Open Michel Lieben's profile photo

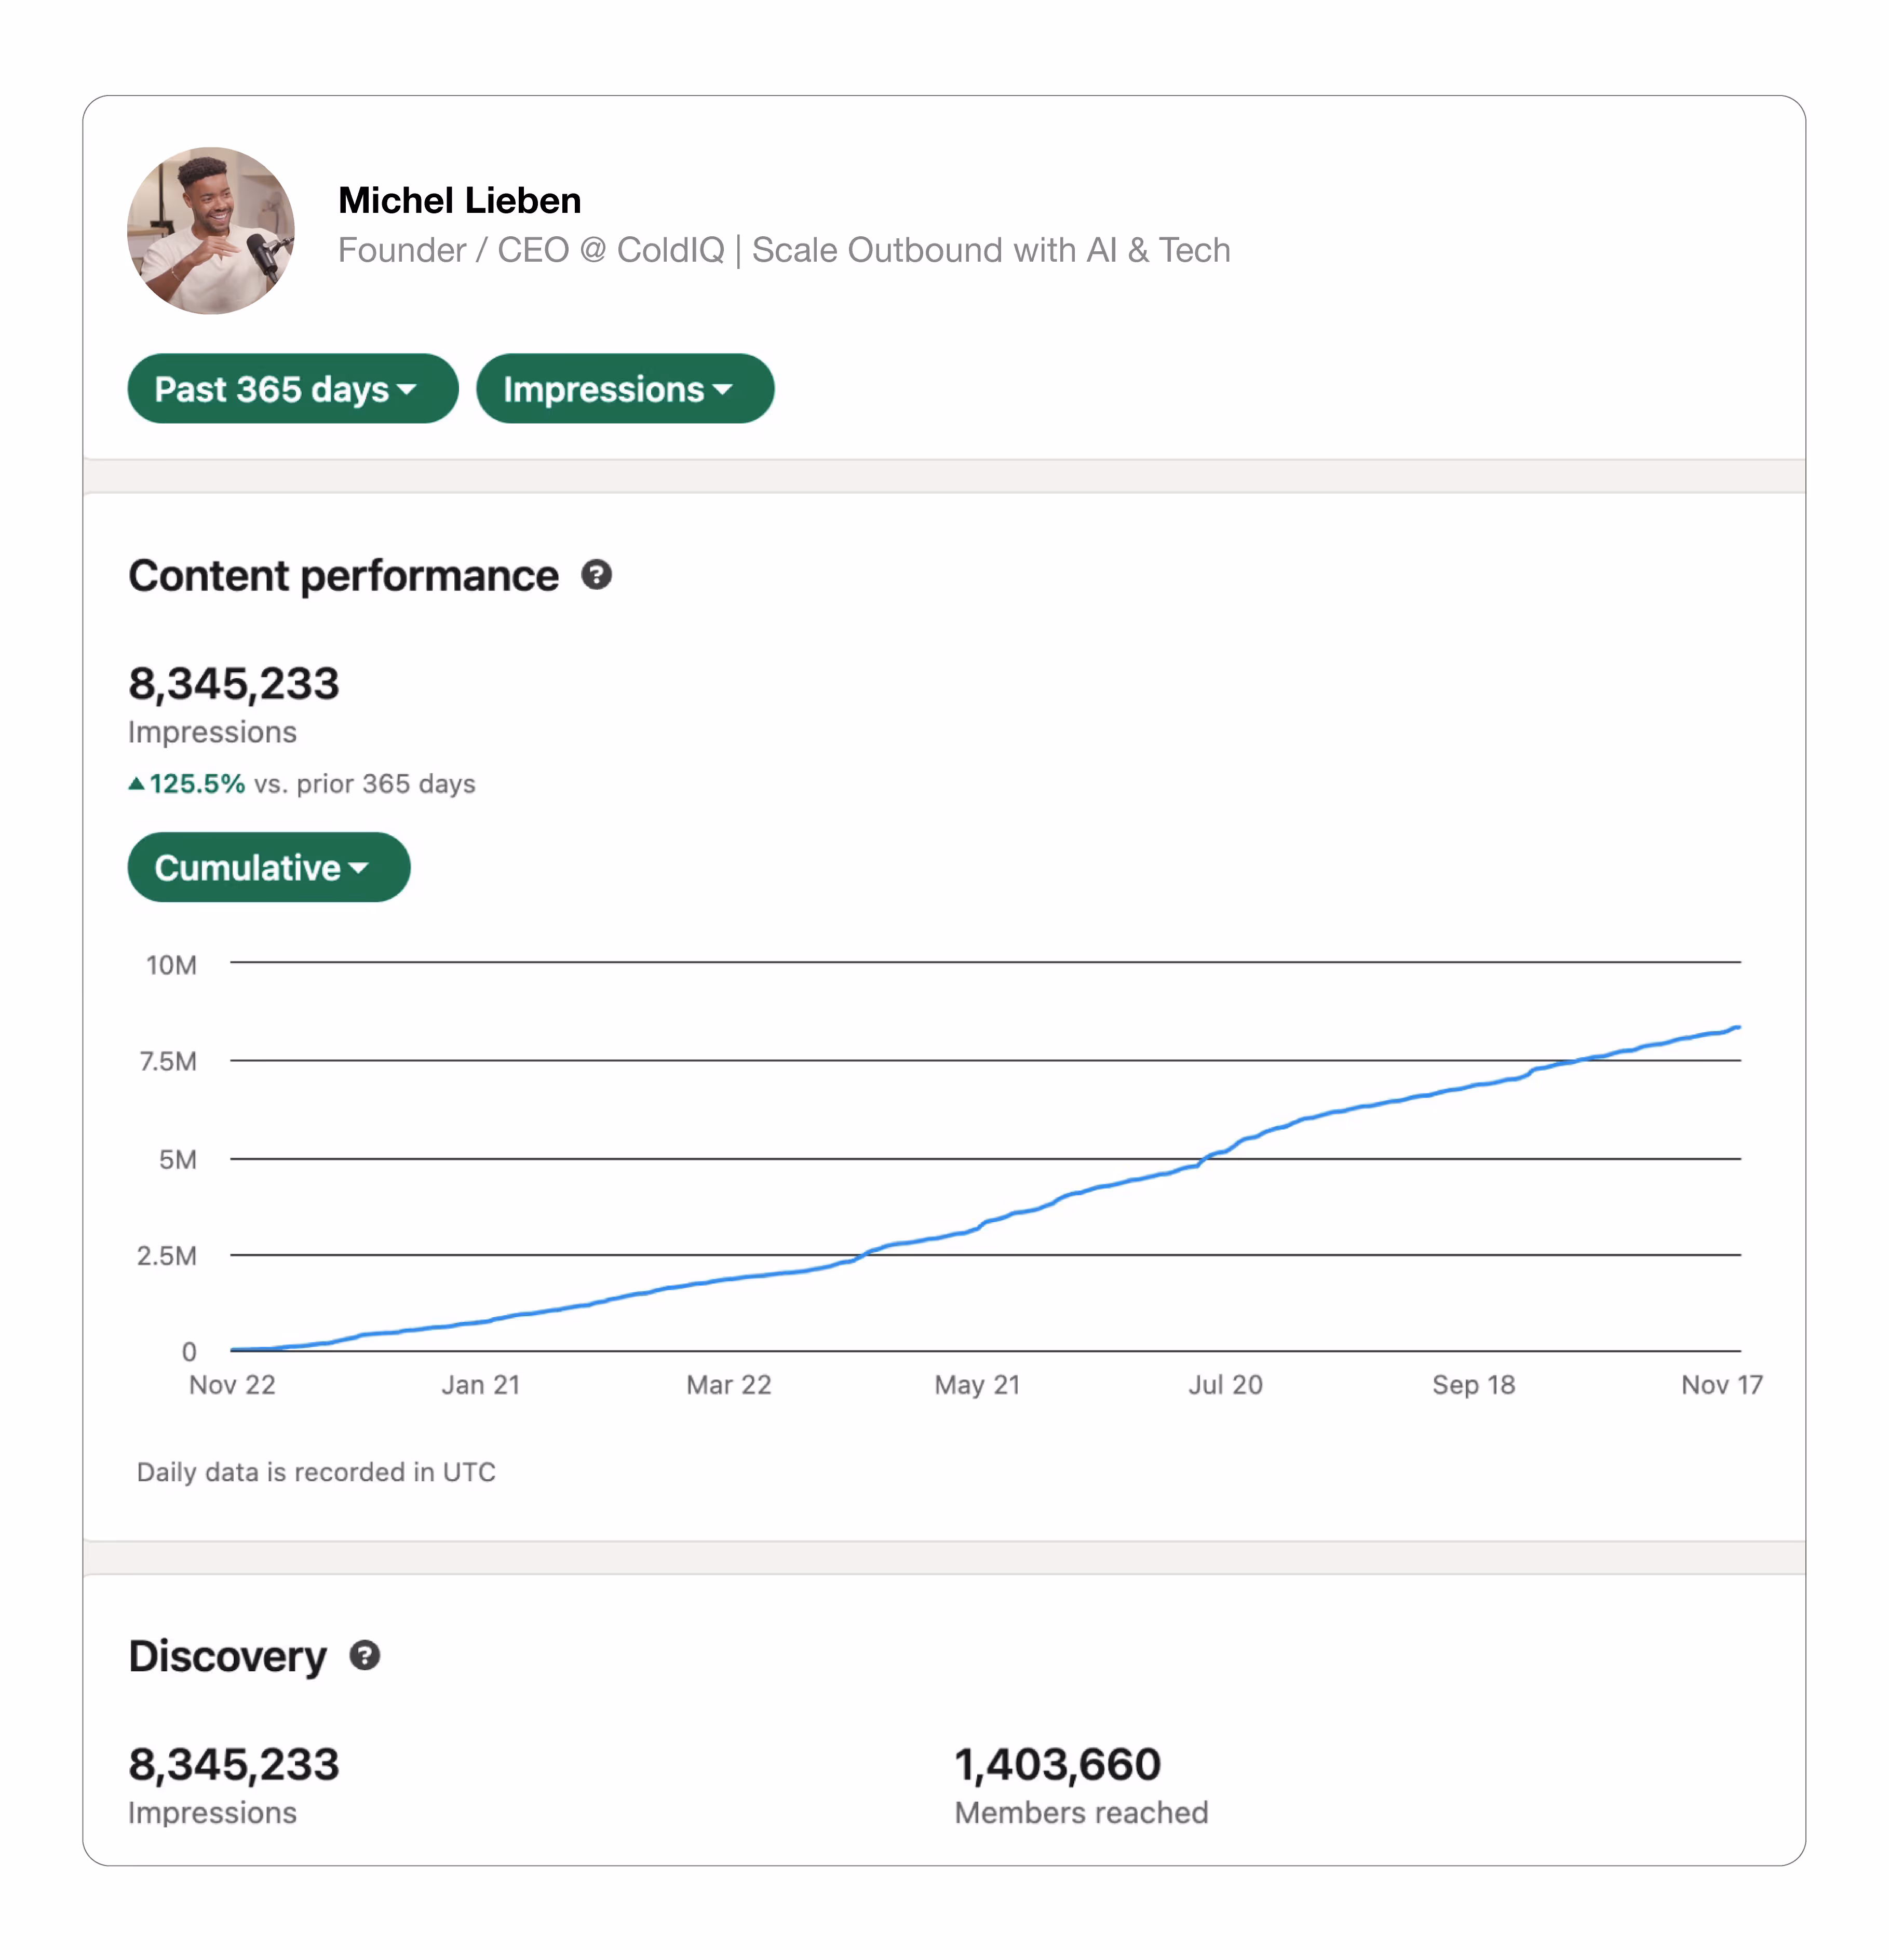(x=211, y=231)
